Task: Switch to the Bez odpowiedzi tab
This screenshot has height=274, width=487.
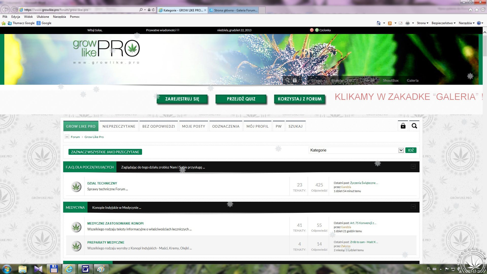Action: (159, 126)
